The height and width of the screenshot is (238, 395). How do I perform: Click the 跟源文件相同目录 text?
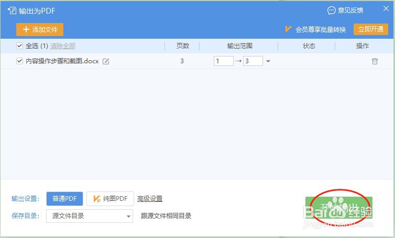[x=166, y=216]
